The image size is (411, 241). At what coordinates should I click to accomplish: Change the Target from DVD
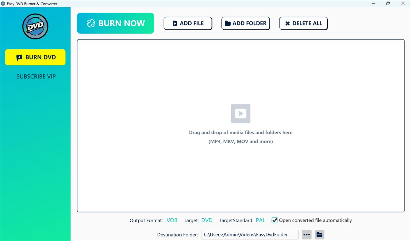point(207,220)
